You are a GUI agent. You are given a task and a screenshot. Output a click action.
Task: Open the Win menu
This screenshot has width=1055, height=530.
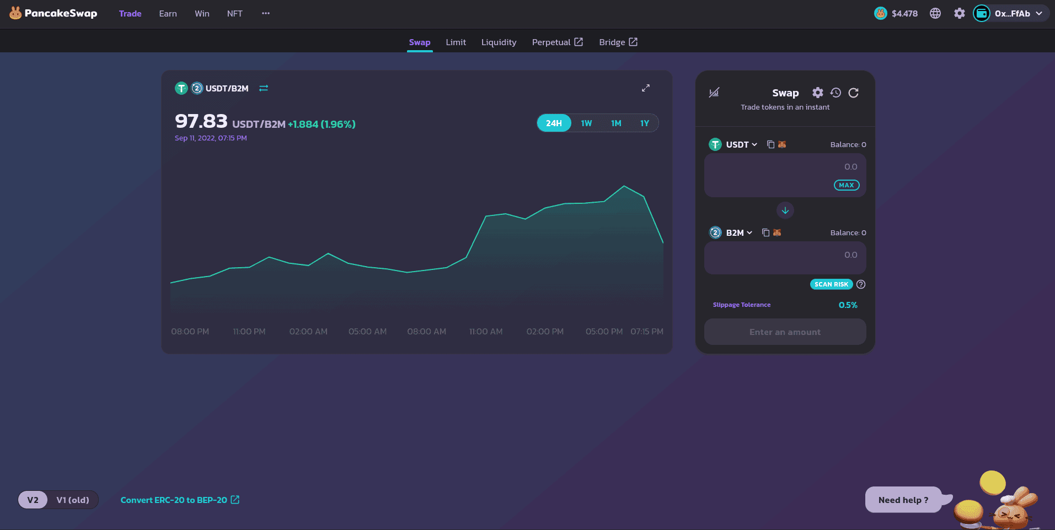(202, 13)
